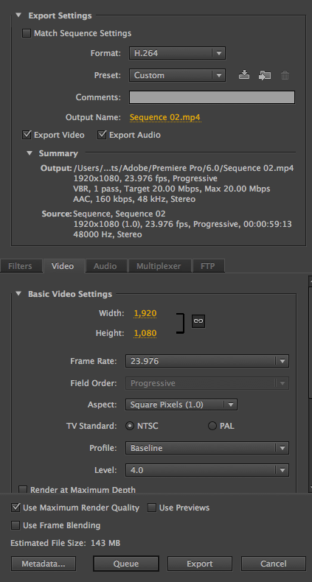312x582 pixels.
Task: Click the Import Preset icon
Action: coord(265,75)
